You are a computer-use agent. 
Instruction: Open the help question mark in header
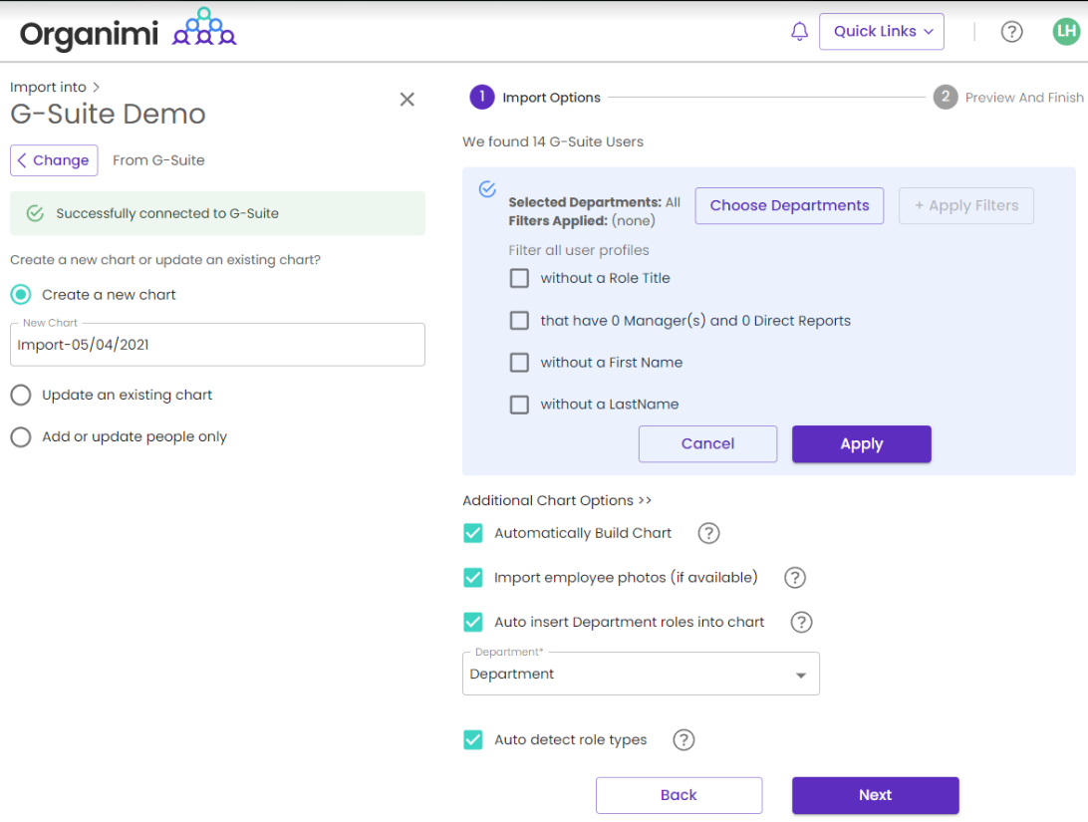coord(1011,32)
